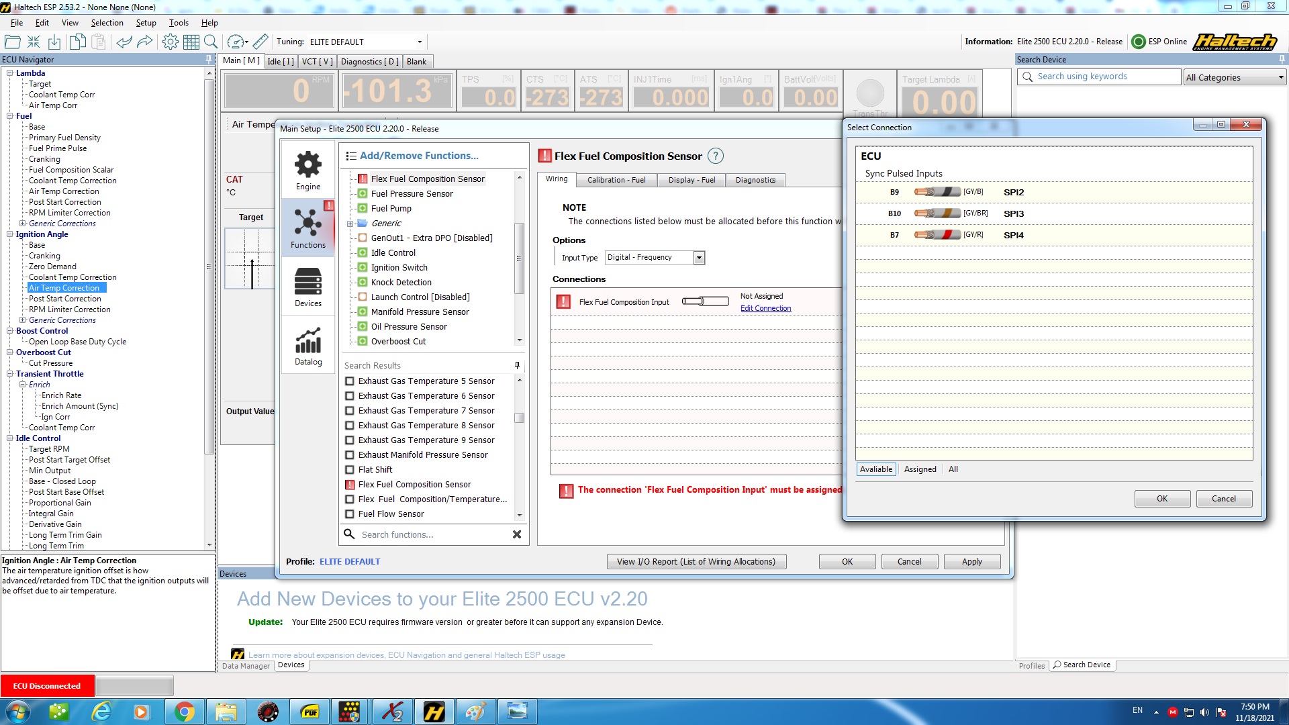Screen dimensions: 1289x725
Task: Open the Selection menu
Action: tap(107, 23)
